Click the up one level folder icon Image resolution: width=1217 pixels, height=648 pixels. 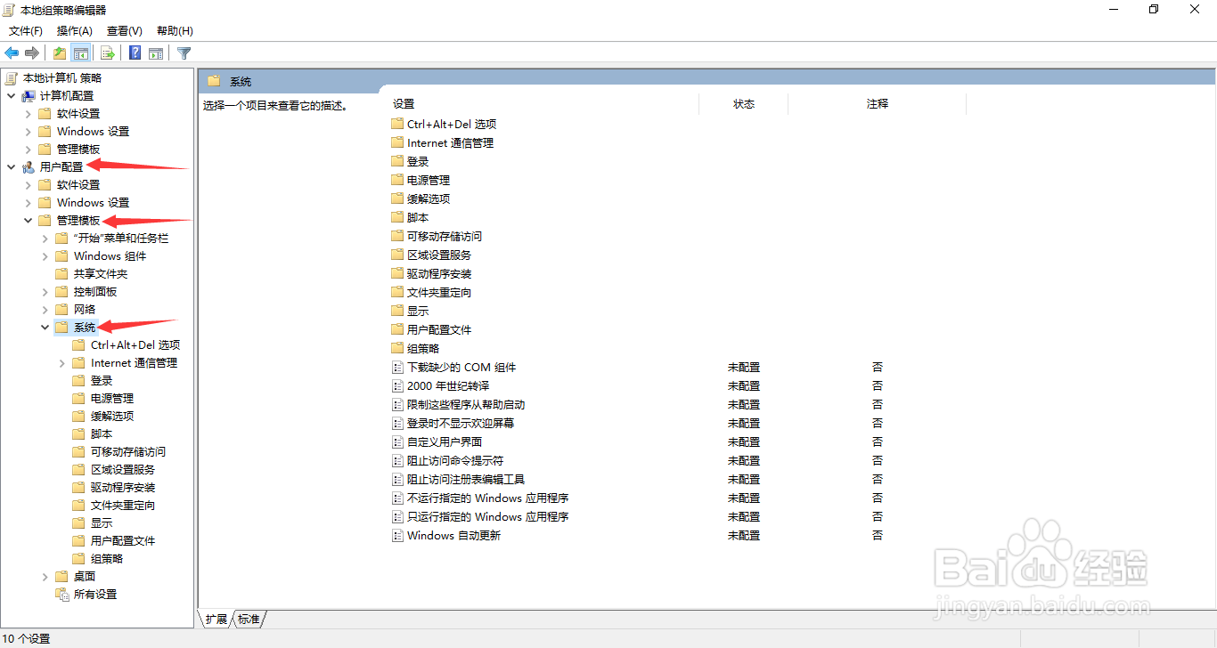click(58, 53)
